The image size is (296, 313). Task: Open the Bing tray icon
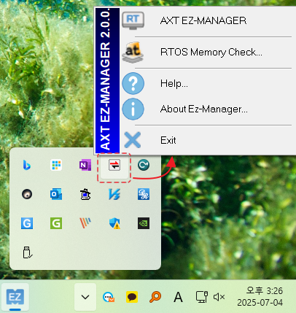(x=27, y=165)
